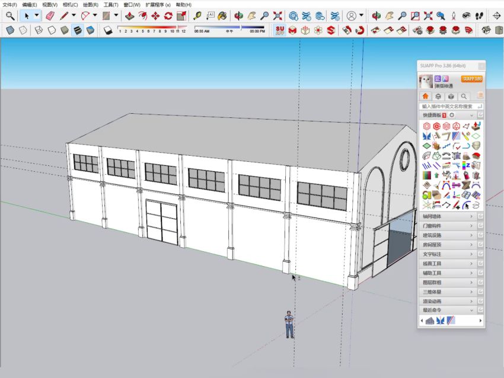Open the Arc tool dropdown arrow
Viewport: 504px width, 378px height.
95,15
